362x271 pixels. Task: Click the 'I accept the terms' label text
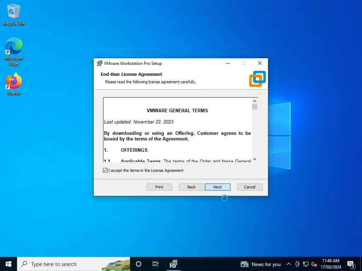point(146,170)
